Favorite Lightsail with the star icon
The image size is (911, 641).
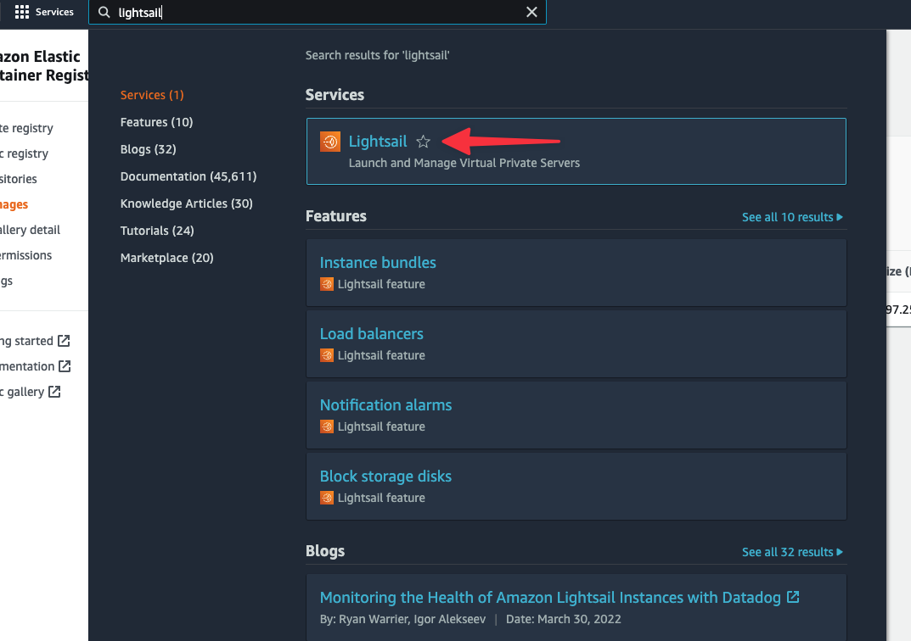point(424,142)
